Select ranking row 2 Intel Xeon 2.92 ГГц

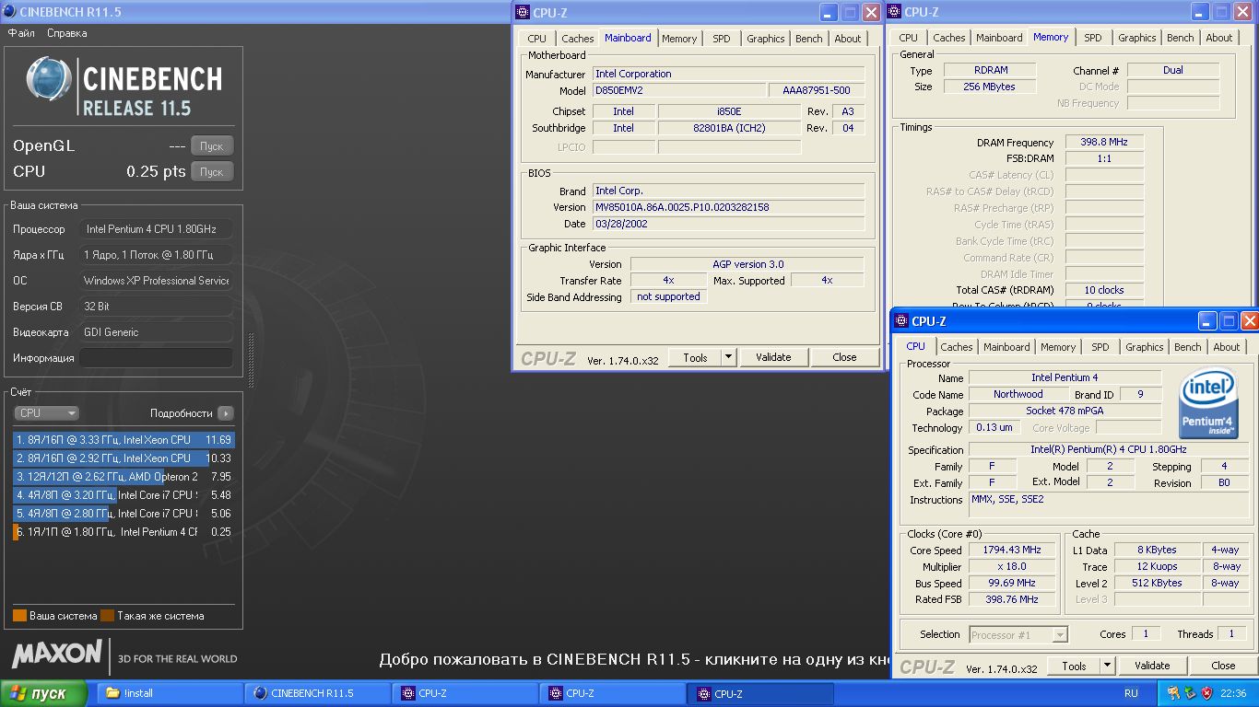click(x=124, y=458)
